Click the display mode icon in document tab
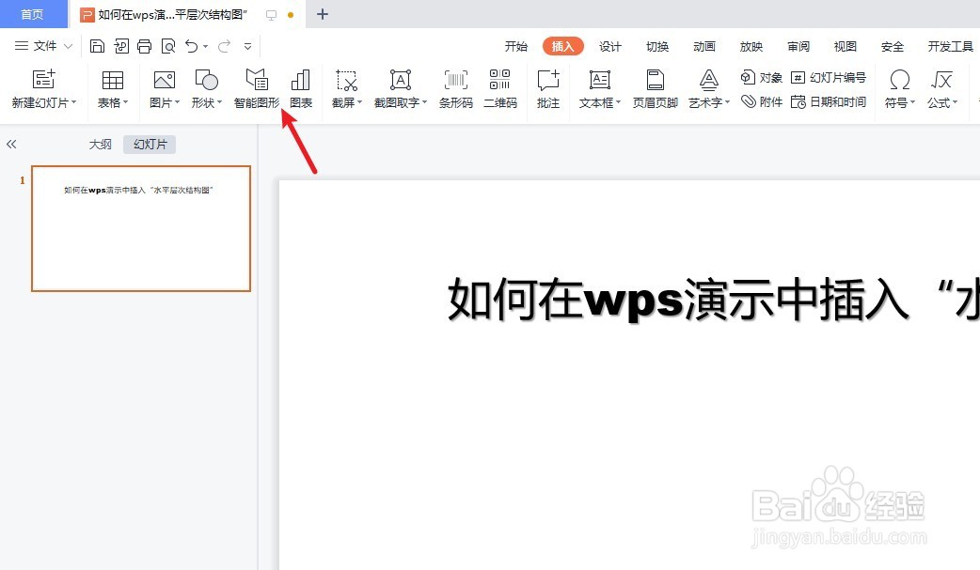Viewport: 980px width, 570px height. 271,15
